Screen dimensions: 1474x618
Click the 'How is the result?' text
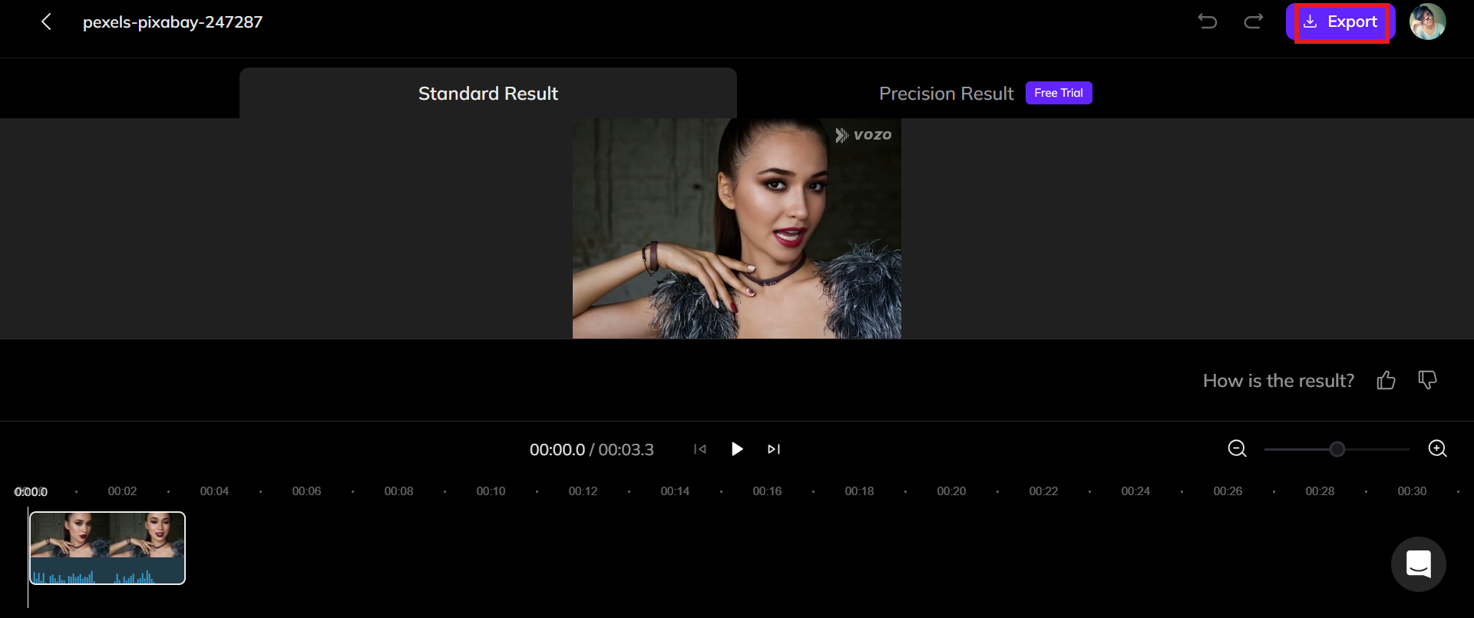click(1278, 381)
